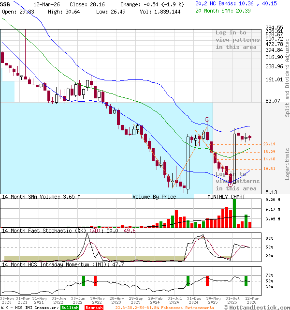Select the 23.14 Fibonacci level label
The image size is (290, 310).
pyautogui.click(x=269, y=144)
